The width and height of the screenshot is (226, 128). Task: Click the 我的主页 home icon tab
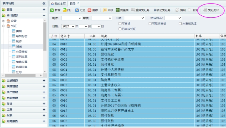(53, 4)
